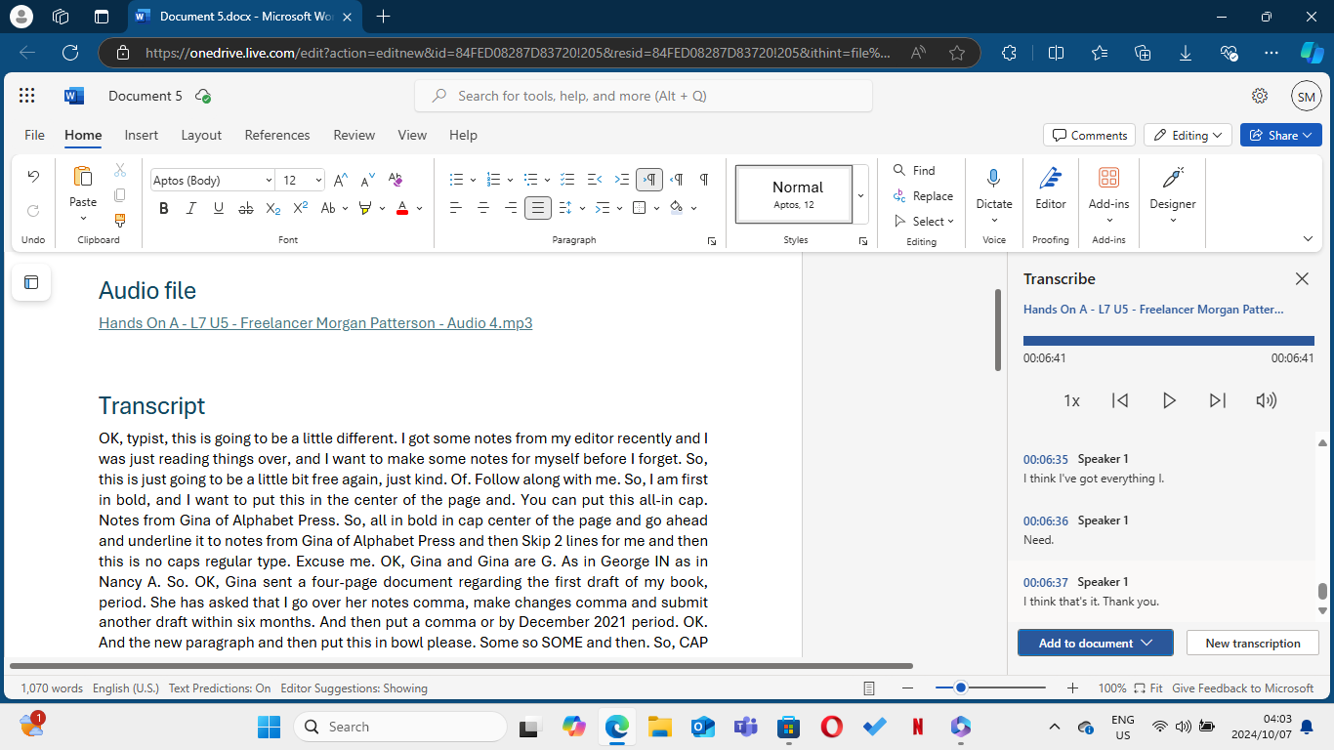The image size is (1334, 750).
Task: Open the Copilot icon in Edge toolbar
Action: click(1312, 53)
